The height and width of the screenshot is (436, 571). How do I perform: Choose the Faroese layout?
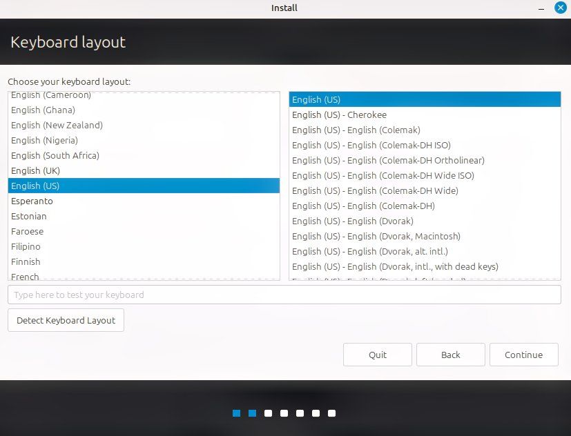click(27, 231)
